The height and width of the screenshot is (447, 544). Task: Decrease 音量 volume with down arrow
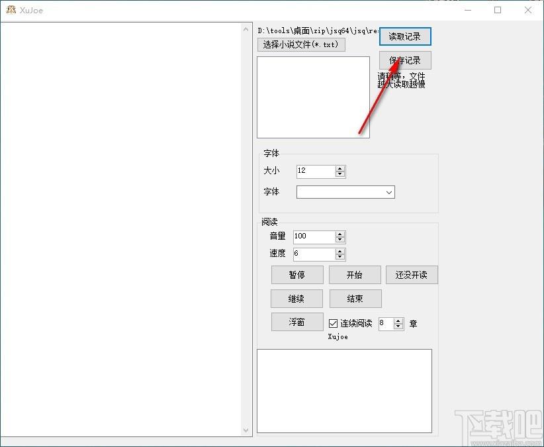[340, 240]
